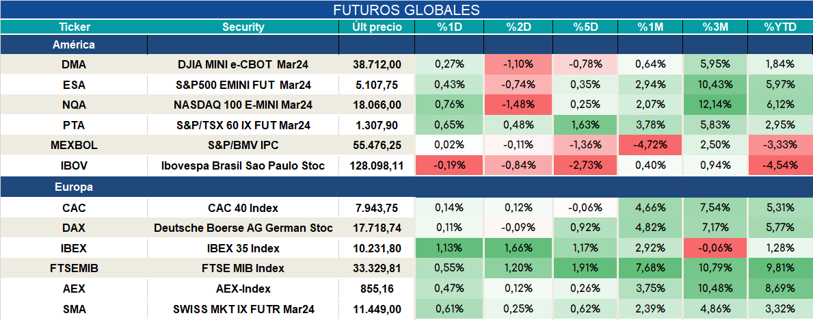Viewport: 813px width, 320px height.
Task: Select FTSEMIB's 9,81% YTD cell
Action: tap(780, 269)
